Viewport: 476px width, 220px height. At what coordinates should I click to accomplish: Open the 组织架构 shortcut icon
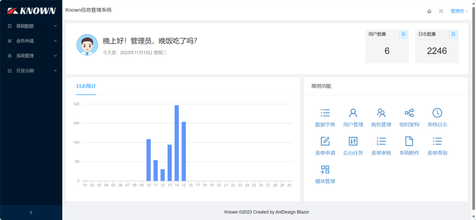[x=409, y=113]
